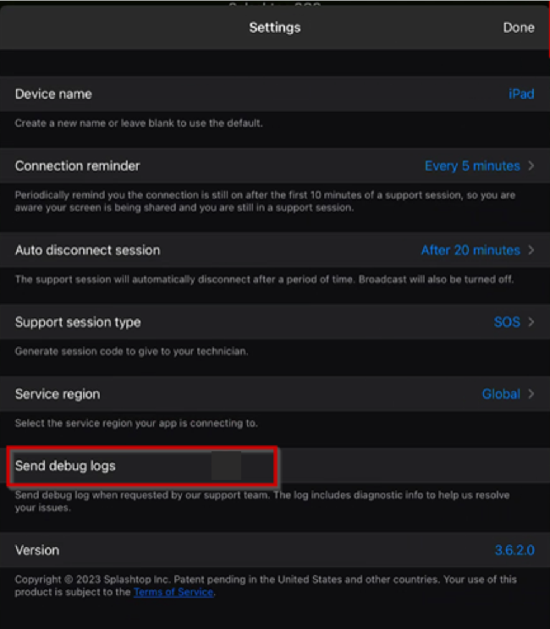
Task: Open the SOS session type value
Action: click(507, 322)
